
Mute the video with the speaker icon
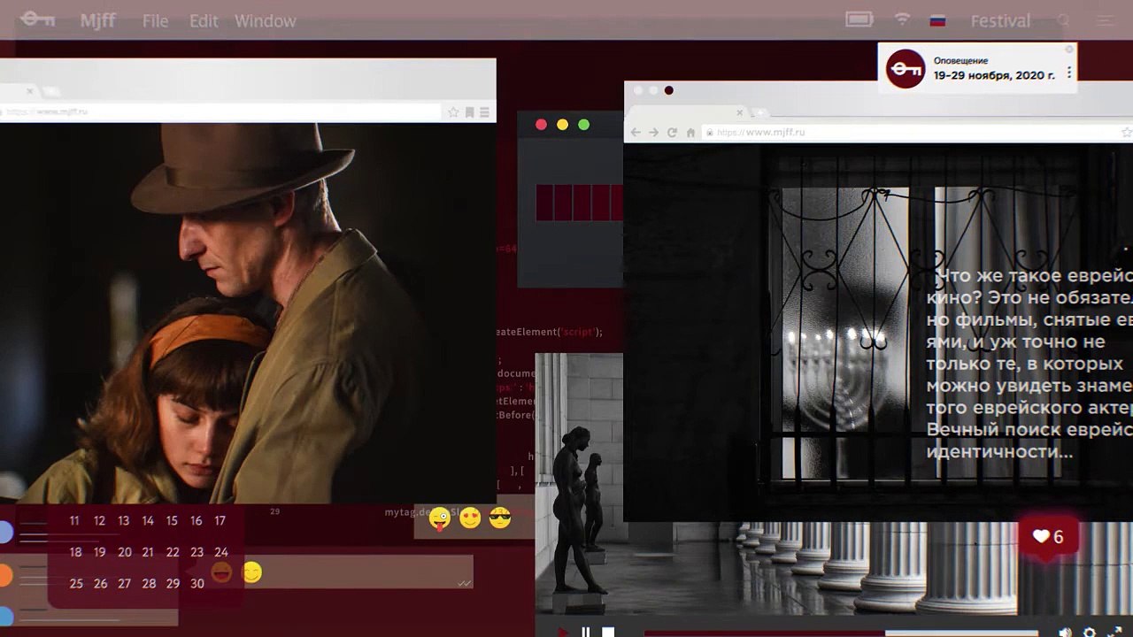[1065, 633]
